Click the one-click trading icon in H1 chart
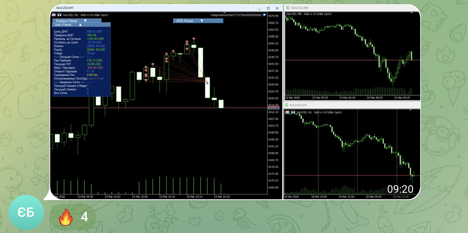 [x=287, y=112]
